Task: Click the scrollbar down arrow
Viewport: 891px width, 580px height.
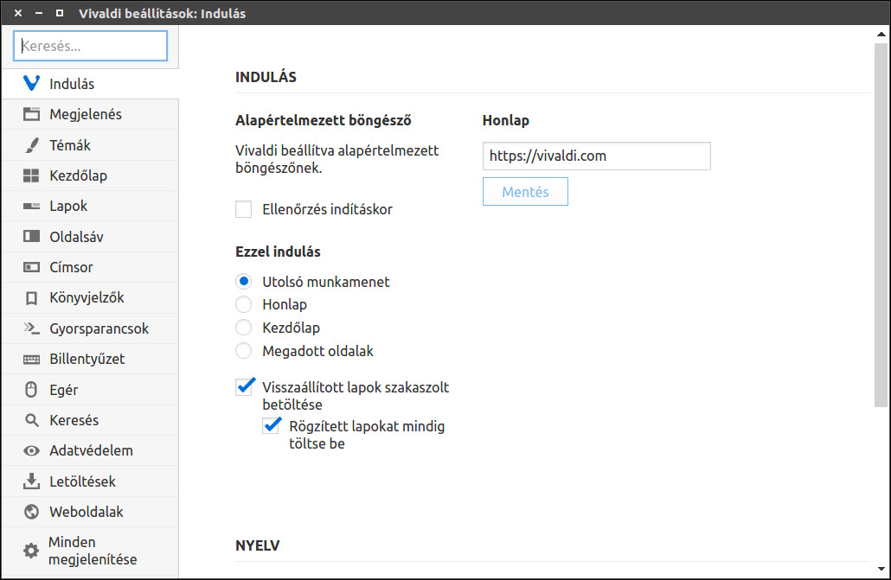Action: [x=881, y=568]
